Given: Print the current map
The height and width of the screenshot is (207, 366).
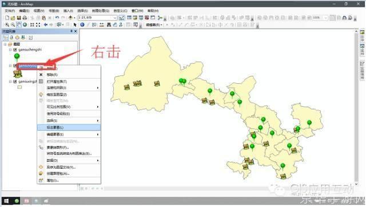Looking at the screenshot, I should pos(25,18).
